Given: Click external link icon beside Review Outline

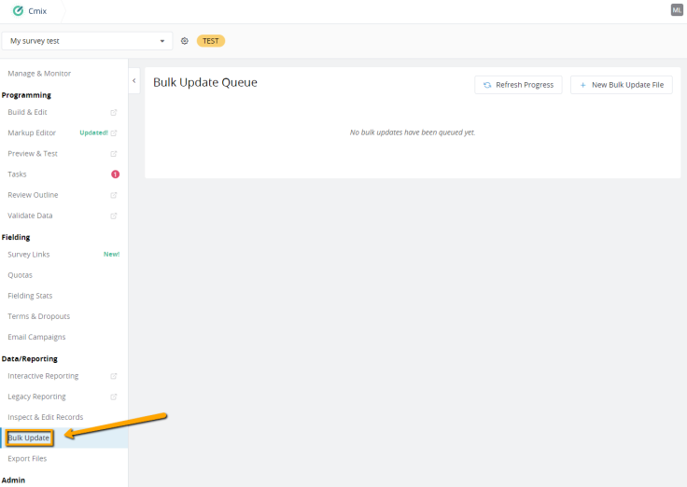Looking at the screenshot, I should [x=114, y=195].
